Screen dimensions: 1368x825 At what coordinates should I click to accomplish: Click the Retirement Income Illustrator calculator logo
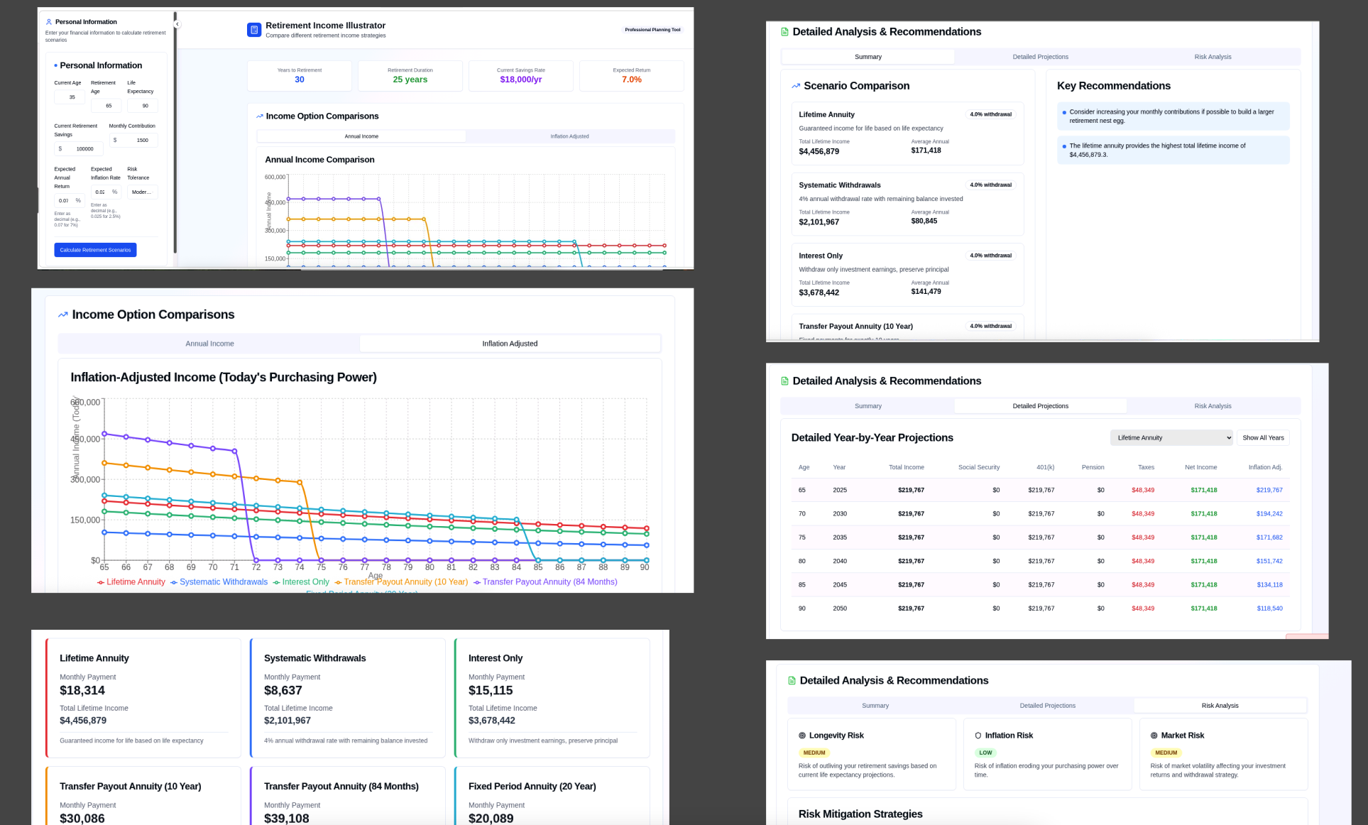point(253,30)
